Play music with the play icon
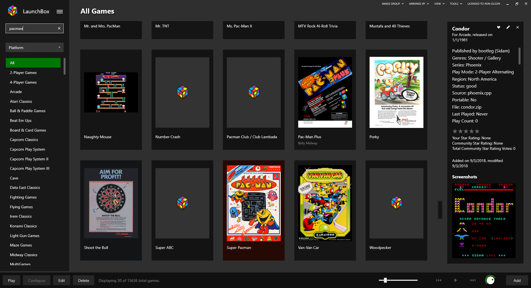 click(x=455, y=280)
